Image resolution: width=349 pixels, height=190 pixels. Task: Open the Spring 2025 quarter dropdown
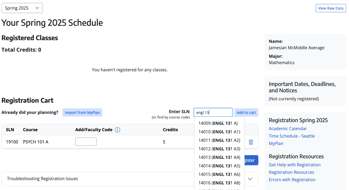tap(22, 8)
